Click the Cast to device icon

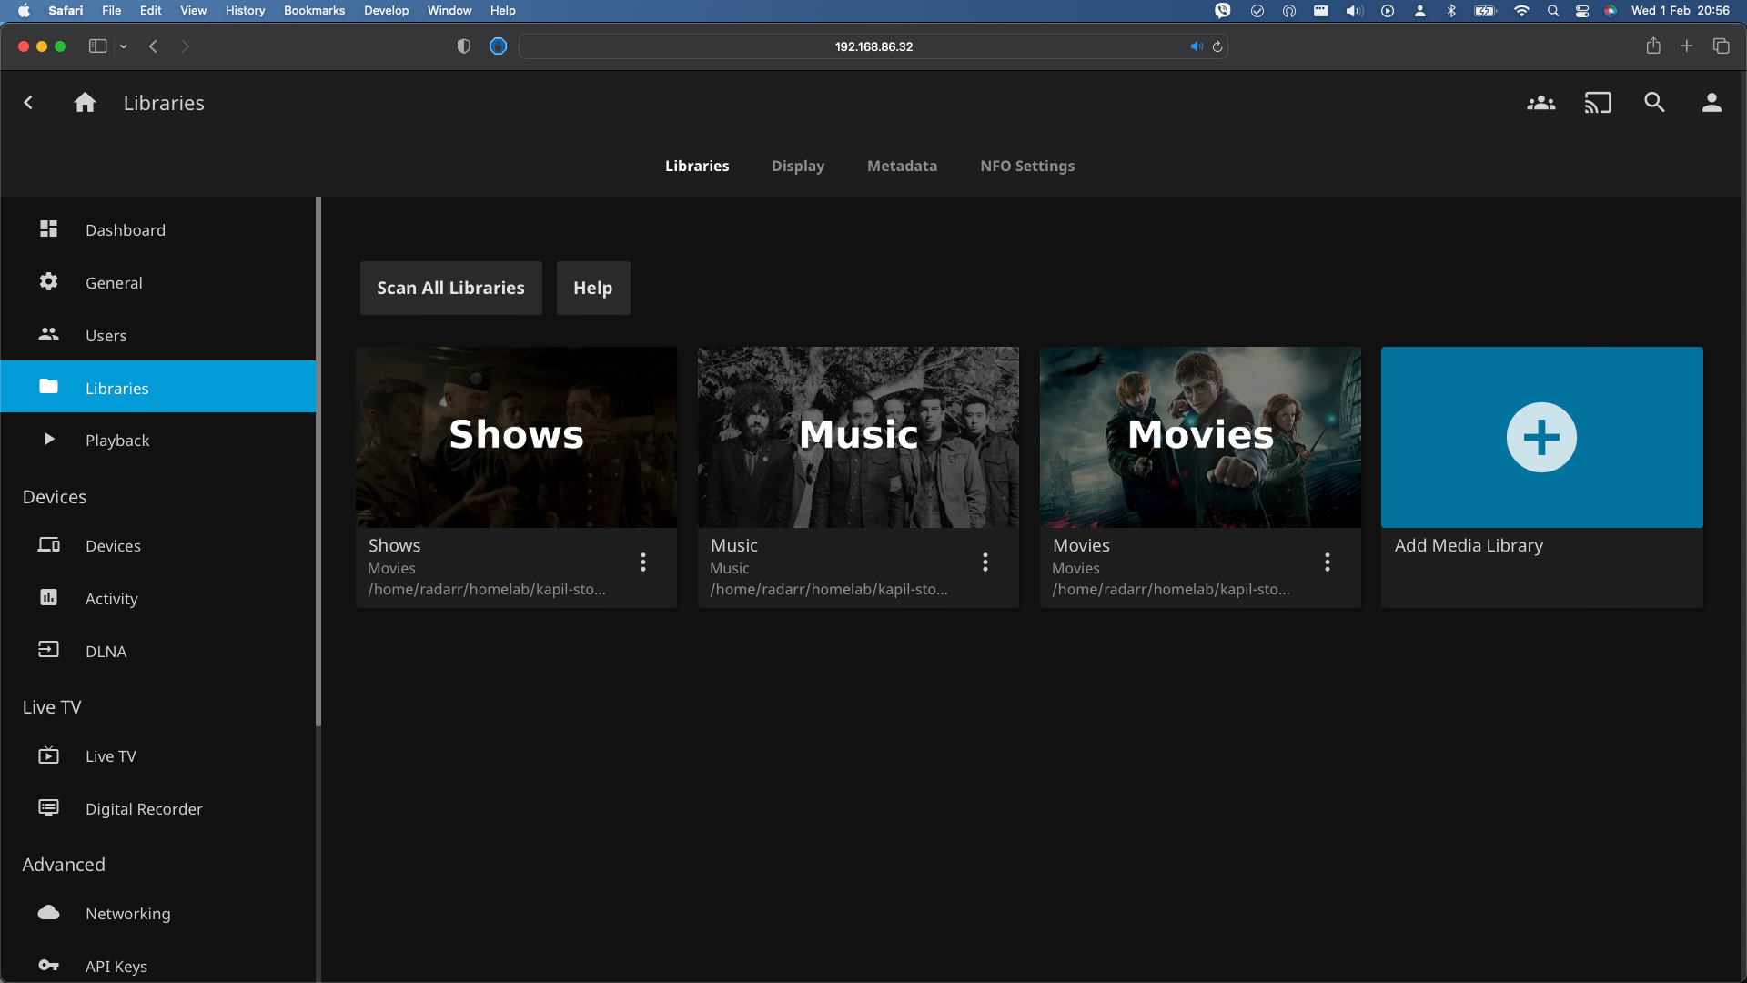[1598, 103]
